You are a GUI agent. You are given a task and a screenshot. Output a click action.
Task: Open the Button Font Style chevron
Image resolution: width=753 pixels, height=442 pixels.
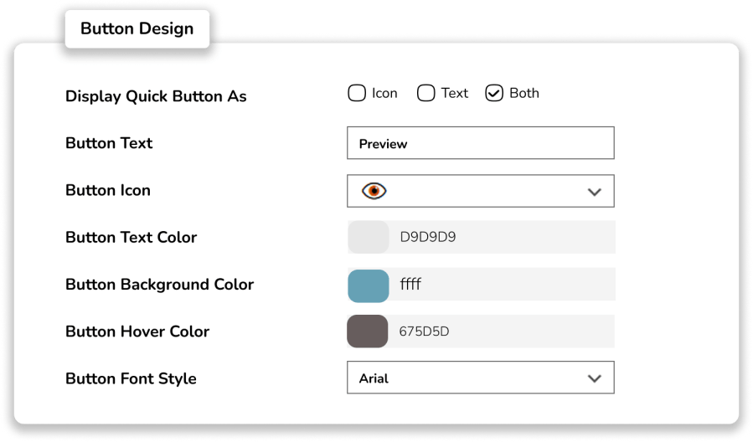tap(595, 378)
